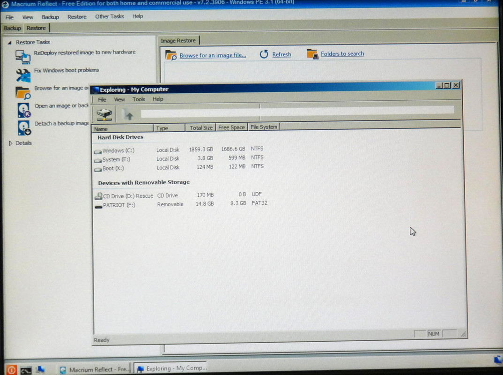
Task: Sort by the File System column header
Action: [x=264, y=127]
